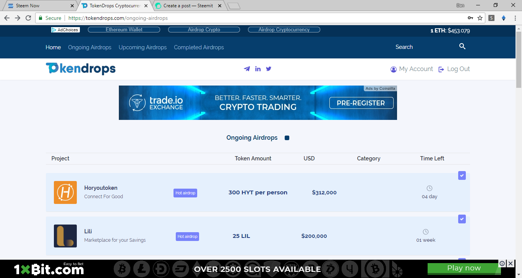
Task: Click the Project column header
Action: 60,158
